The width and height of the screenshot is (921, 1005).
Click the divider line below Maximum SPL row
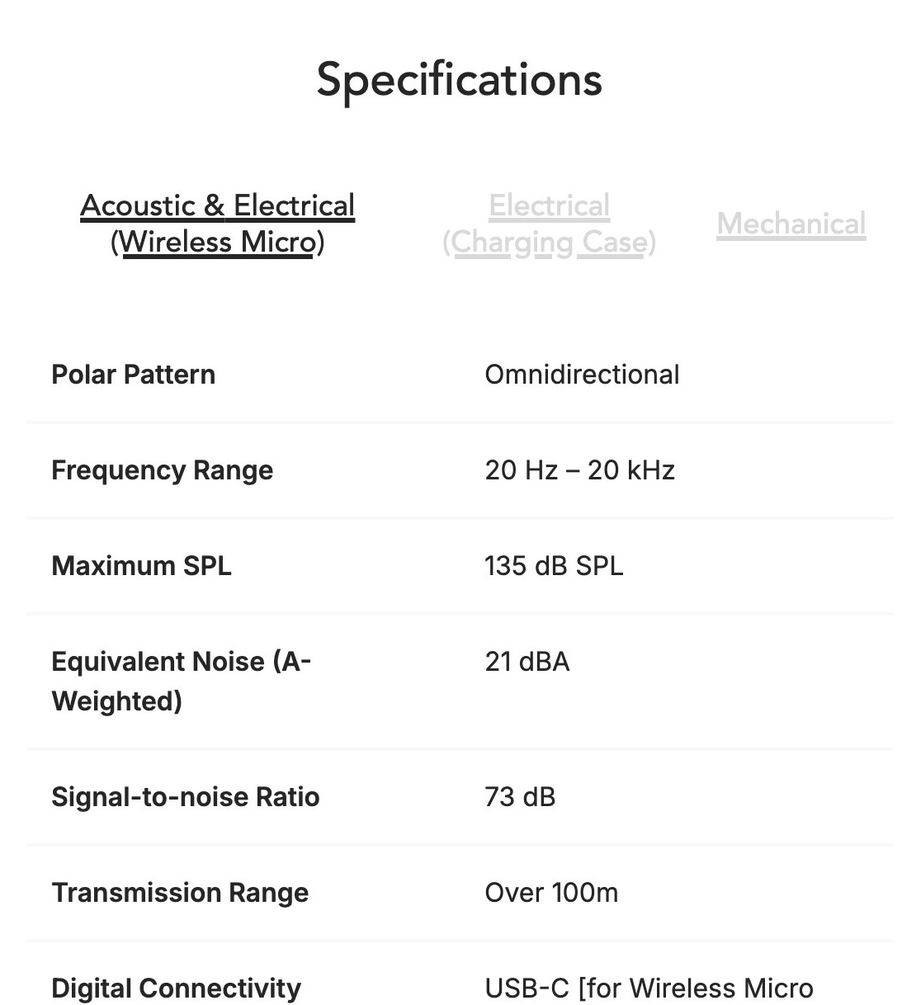point(460,614)
